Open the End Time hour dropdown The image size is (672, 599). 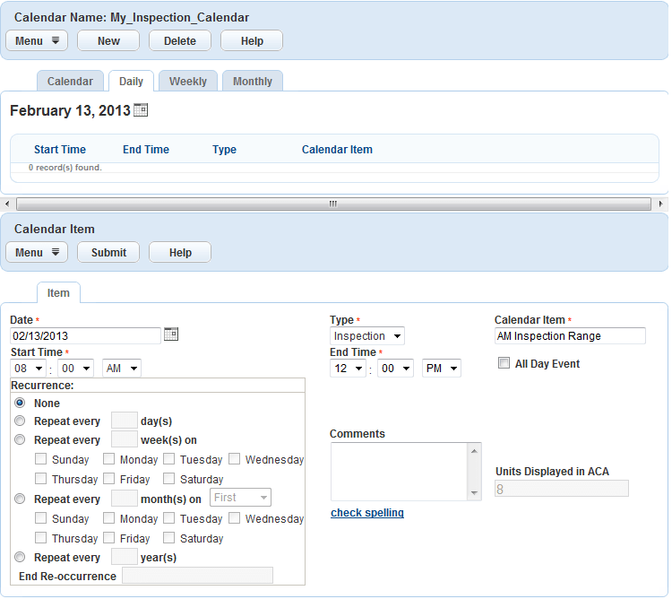pos(348,369)
